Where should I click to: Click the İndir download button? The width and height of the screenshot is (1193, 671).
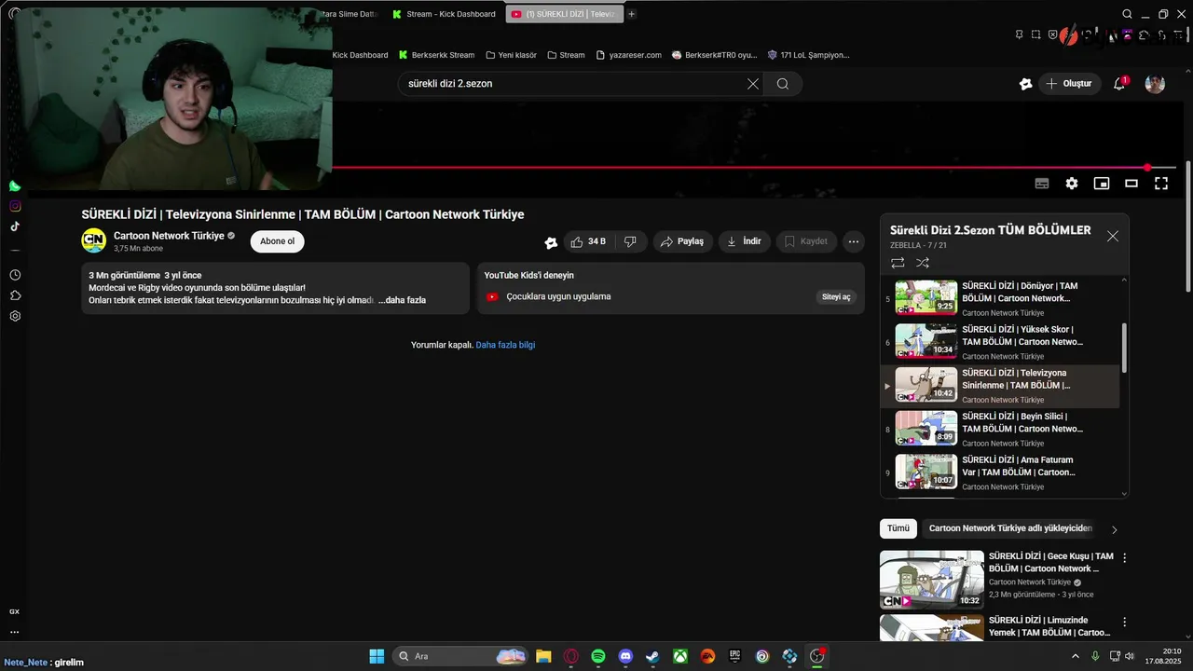click(x=744, y=241)
